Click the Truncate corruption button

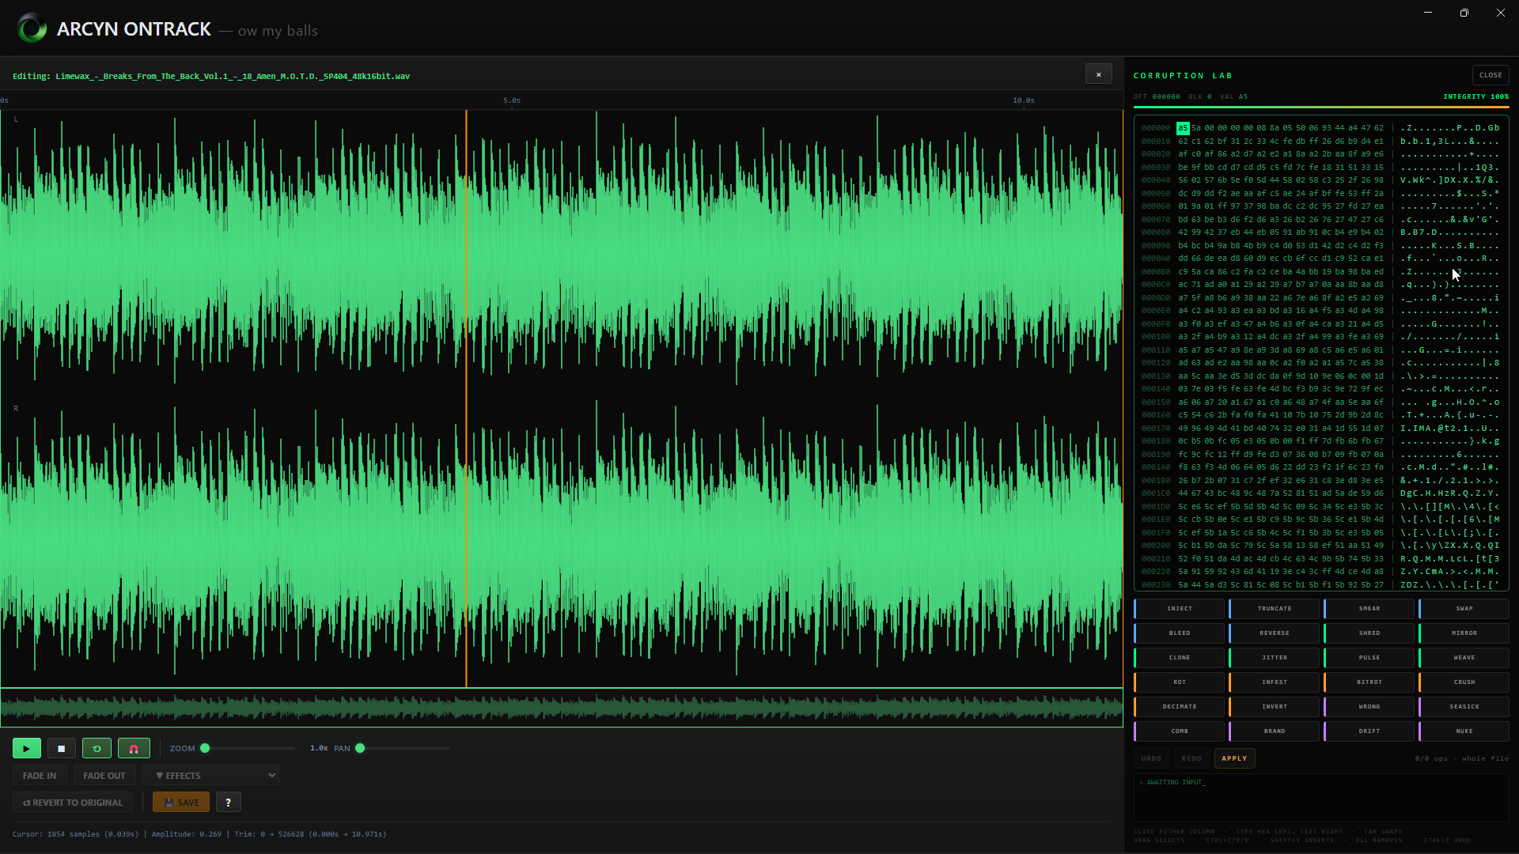tap(1274, 608)
